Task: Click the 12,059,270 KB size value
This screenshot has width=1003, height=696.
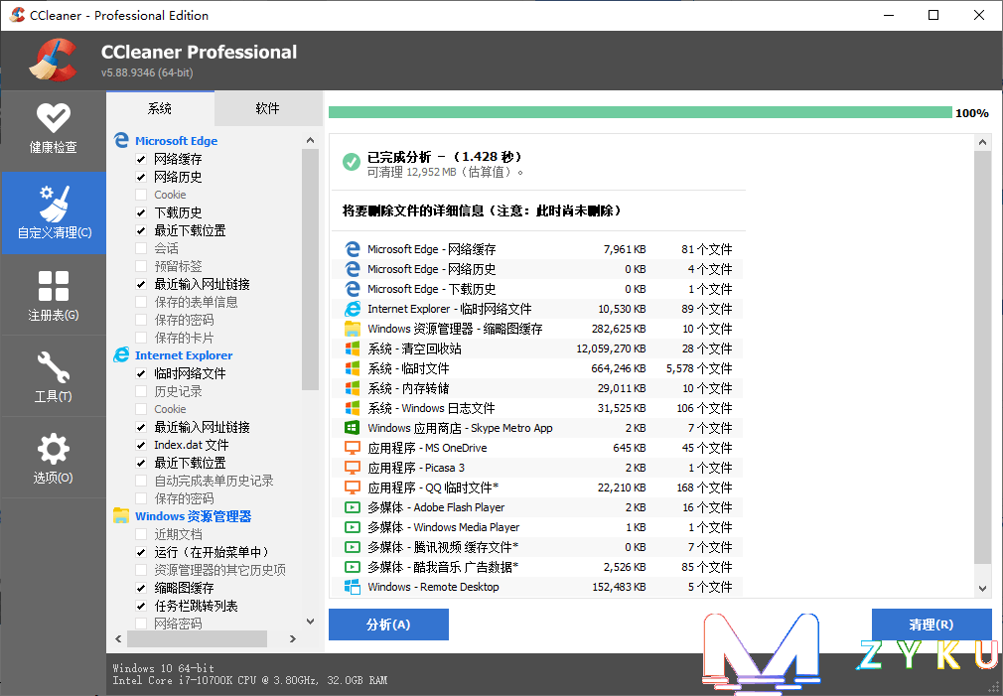Action: (611, 348)
